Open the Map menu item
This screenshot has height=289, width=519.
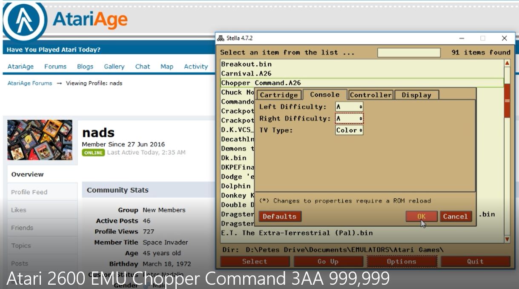tap(167, 66)
